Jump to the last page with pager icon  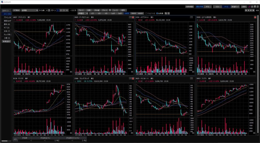click(253, 10)
